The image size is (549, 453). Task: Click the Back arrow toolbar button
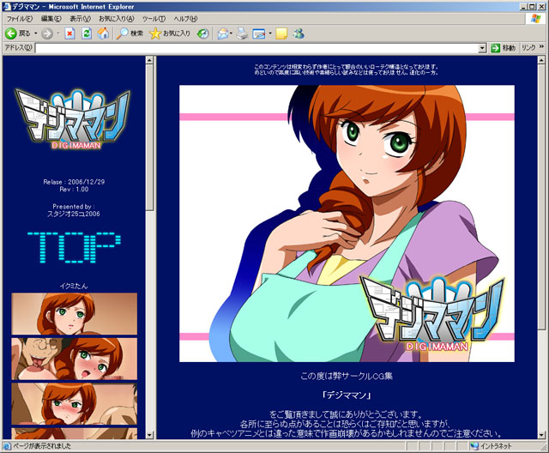11,33
